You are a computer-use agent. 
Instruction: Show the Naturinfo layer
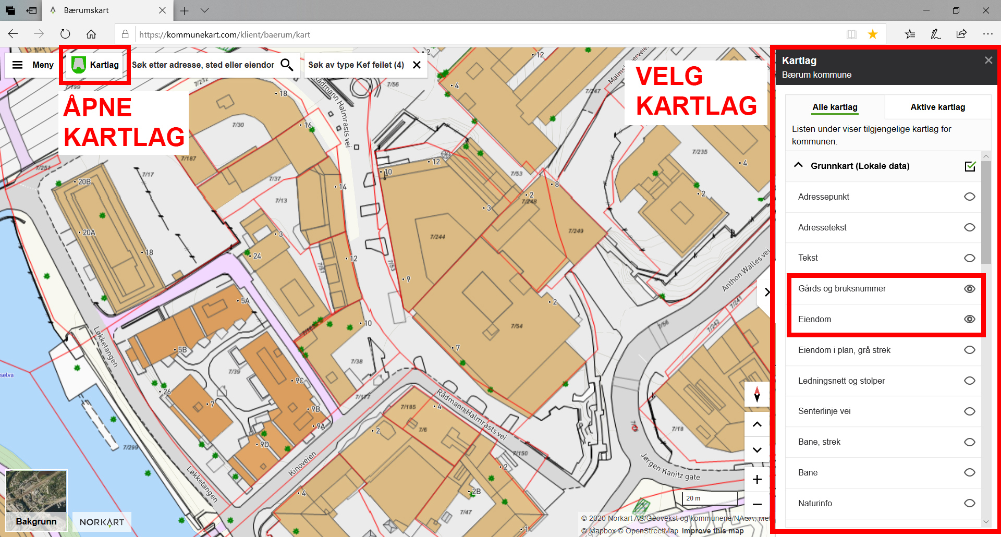(x=969, y=503)
